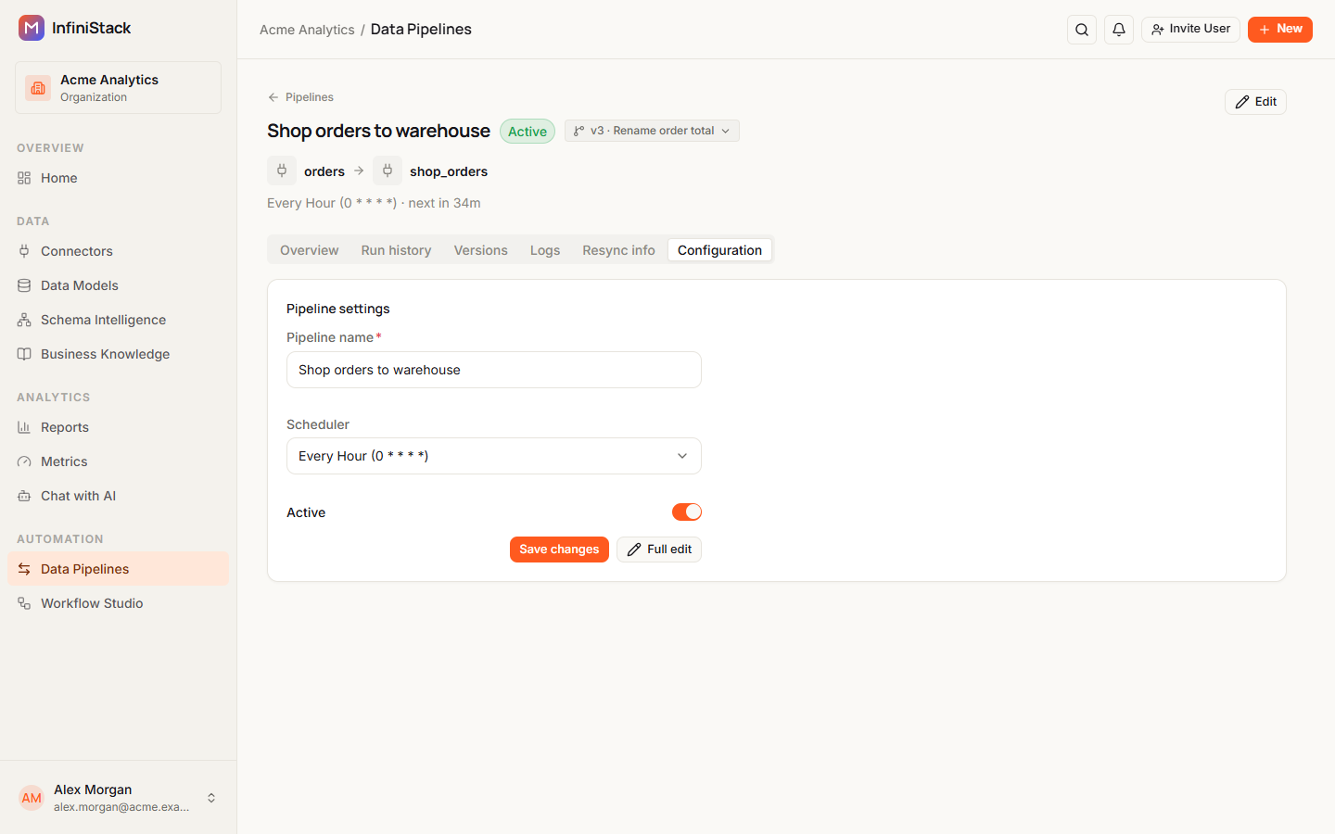Click the back arrow beside Pipelines
This screenshot has height=834, width=1335.
tap(273, 97)
